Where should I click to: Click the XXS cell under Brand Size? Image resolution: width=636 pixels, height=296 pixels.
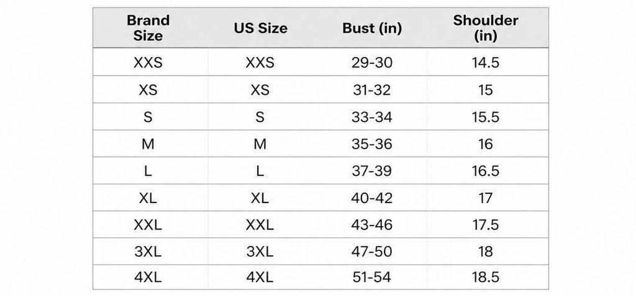148,63
